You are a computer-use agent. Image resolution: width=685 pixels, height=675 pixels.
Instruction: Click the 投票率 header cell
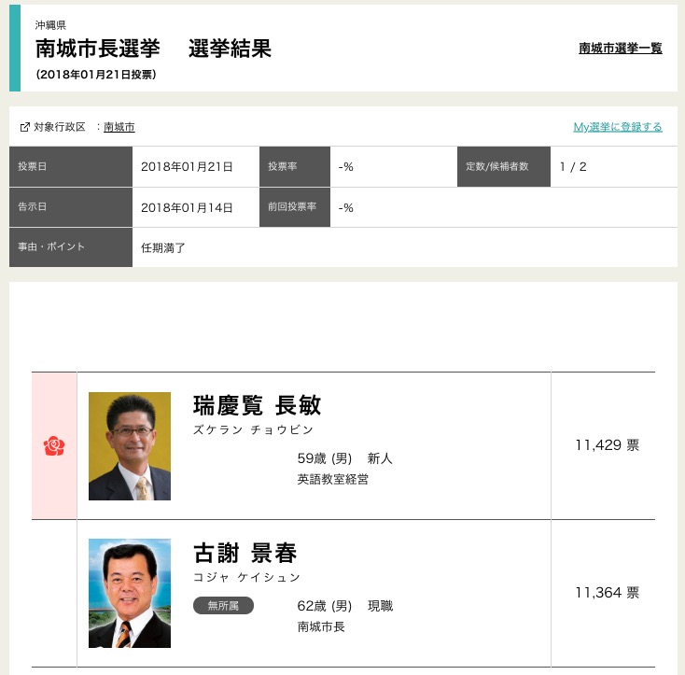[x=296, y=167]
